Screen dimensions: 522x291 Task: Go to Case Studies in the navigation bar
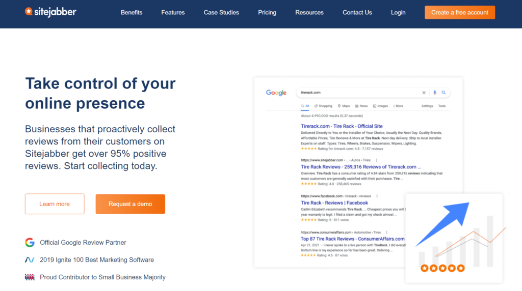click(x=221, y=13)
